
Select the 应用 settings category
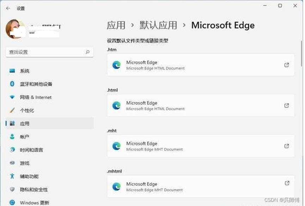50,123
